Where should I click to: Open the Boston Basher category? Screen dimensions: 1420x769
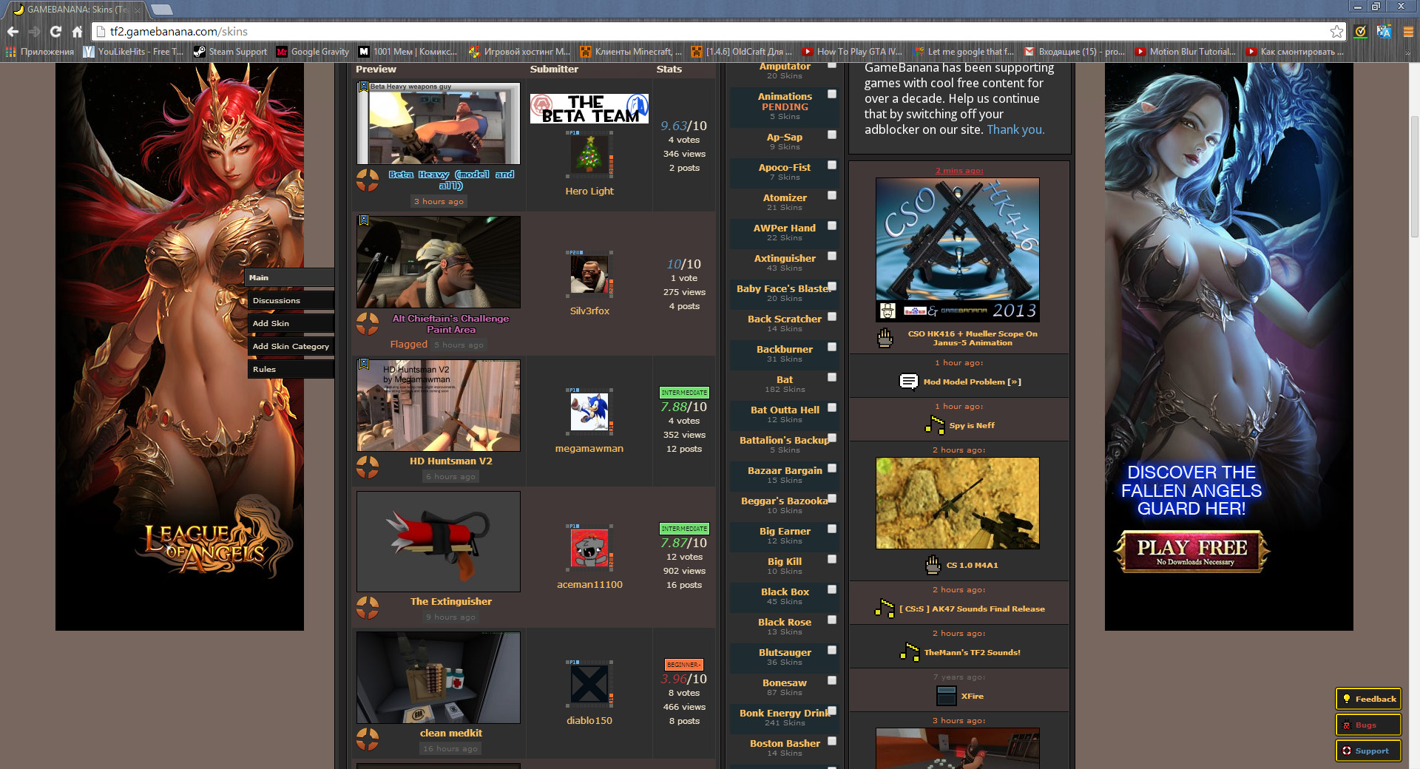click(x=785, y=743)
